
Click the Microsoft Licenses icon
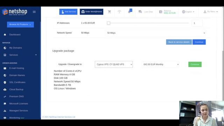(x=5, y=104)
